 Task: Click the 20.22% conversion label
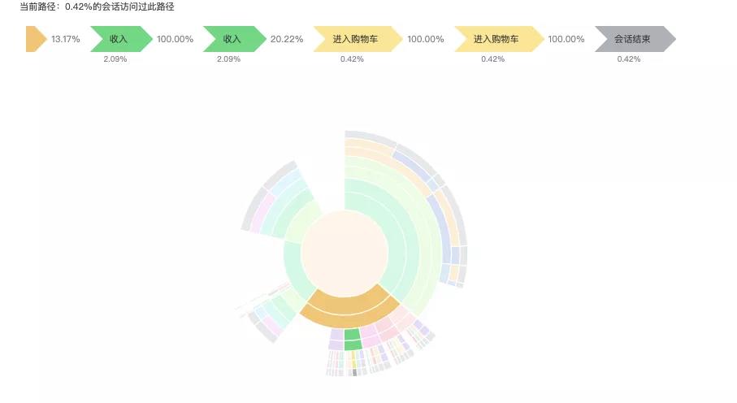[287, 39]
